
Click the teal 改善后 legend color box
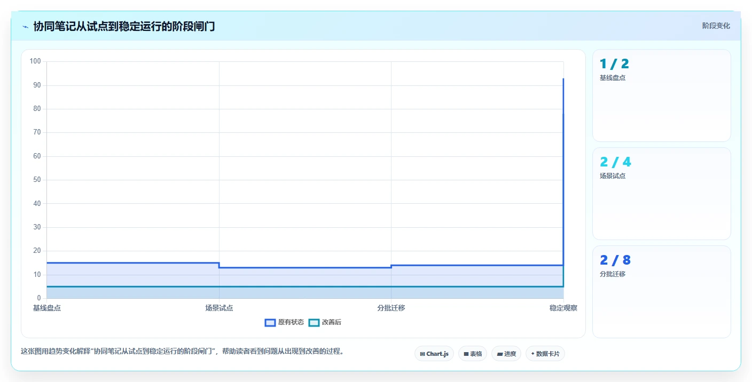click(x=314, y=322)
